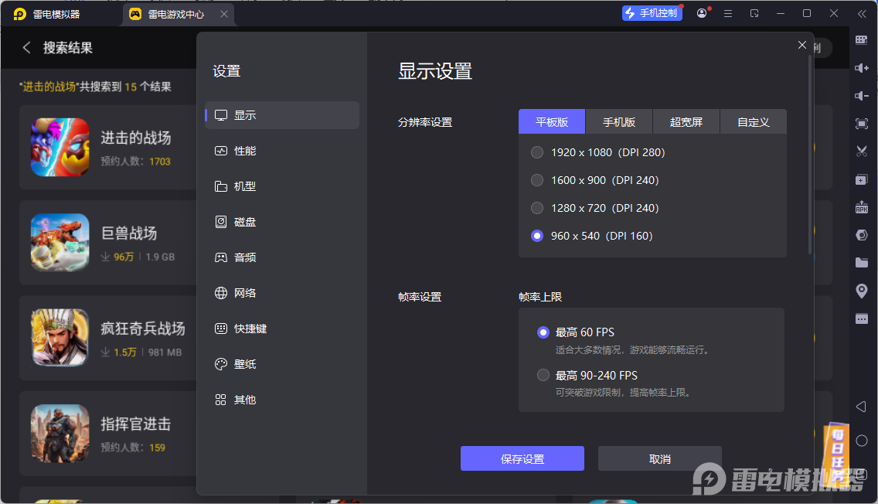Screen dimensions: 878x504
Task: Open the user account icon in title bar
Action: (x=702, y=13)
